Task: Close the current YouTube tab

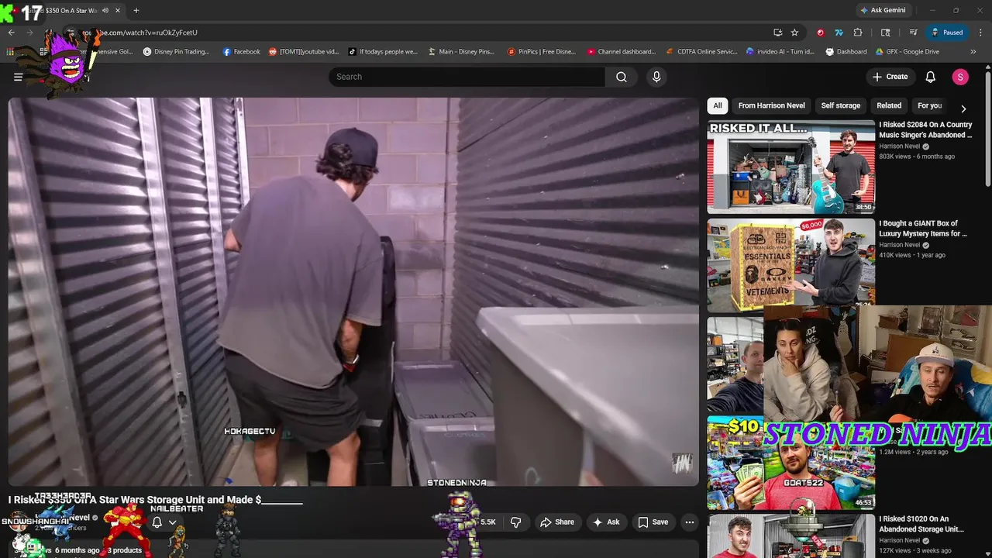Action: coord(117,10)
